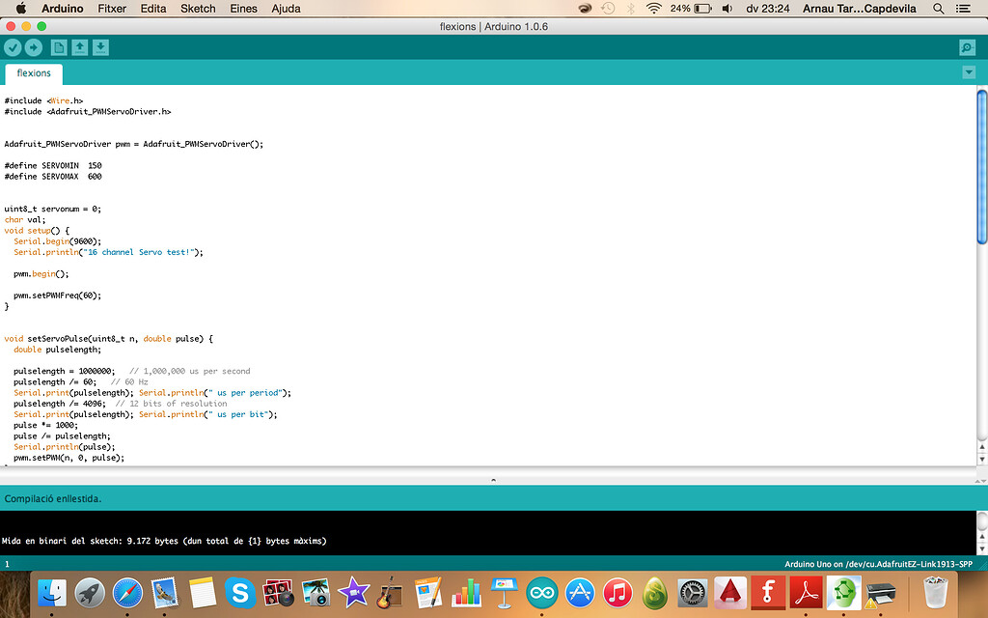988x618 pixels.
Task: Click the battery percentage indicator
Action: tap(682, 8)
